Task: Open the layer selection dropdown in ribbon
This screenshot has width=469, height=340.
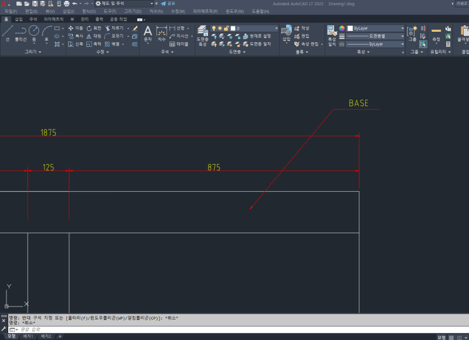Action: point(276,28)
